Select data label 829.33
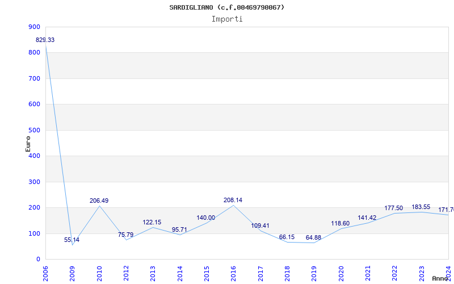Viewport: 454px width, 284px height. 45,40
